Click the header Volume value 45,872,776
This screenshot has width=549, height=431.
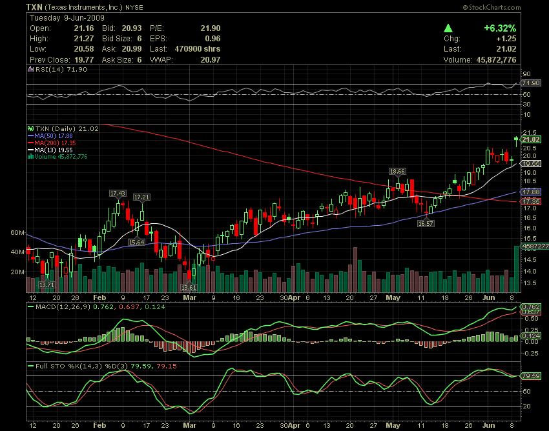(x=496, y=60)
